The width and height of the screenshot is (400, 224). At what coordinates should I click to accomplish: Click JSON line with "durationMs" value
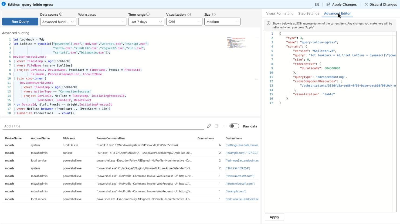click(x=320, y=68)
